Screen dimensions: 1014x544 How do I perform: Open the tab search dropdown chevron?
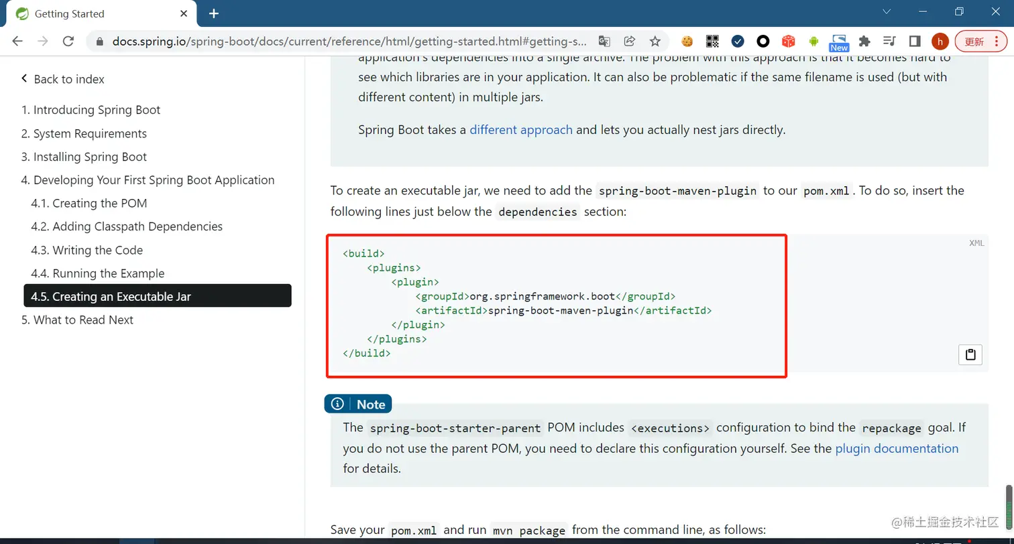[887, 11]
